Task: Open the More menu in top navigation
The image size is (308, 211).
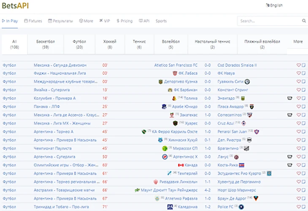Action: click(86, 21)
